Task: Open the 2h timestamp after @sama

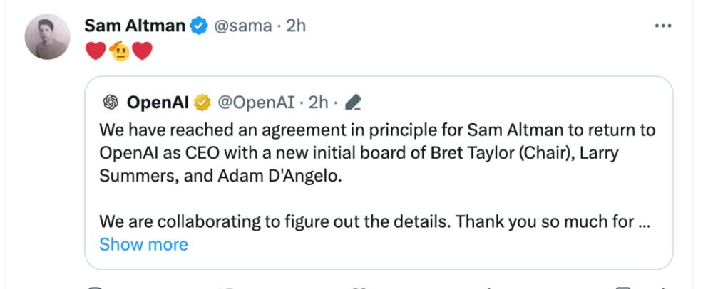Action: point(296,26)
